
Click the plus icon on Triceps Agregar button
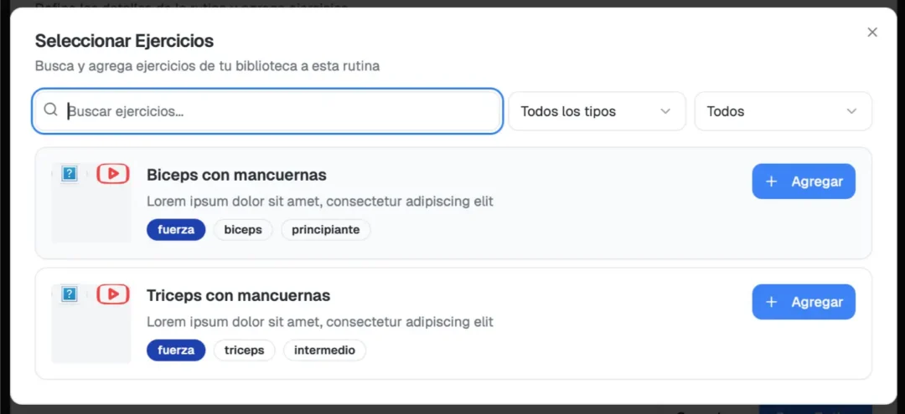click(x=771, y=302)
